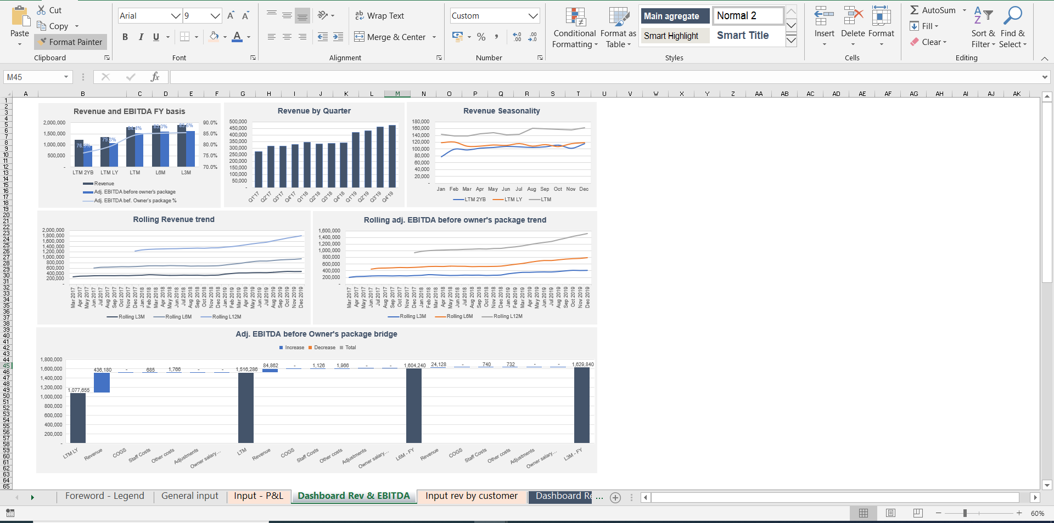Screen dimensions: 1054x523
Task: Switch to Input - P&L sheet
Action: [x=258, y=496]
